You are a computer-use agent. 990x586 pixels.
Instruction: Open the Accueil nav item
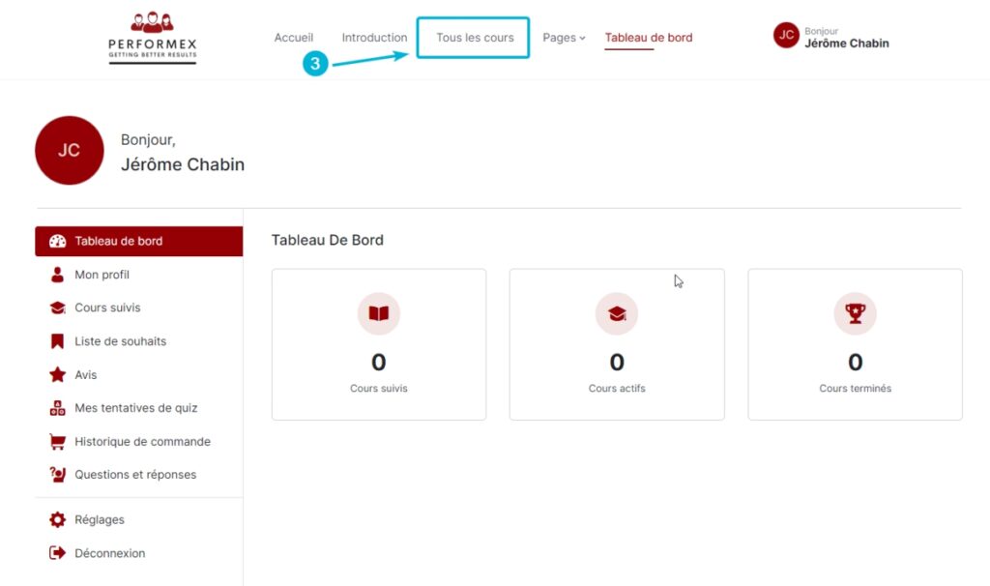pos(294,38)
